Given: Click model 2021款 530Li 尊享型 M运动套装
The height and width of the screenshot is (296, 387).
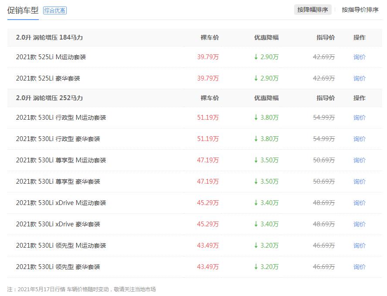Looking at the screenshot, I should (61, 160).
